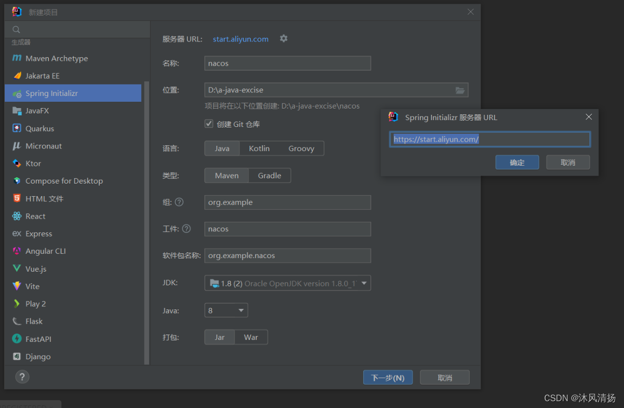Show help for the 工件 field

tap(186, 229)
